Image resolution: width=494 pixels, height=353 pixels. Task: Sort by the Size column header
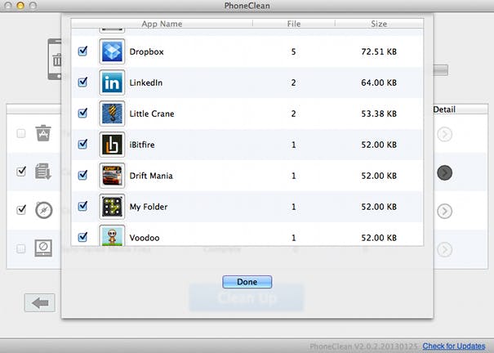(x=379, y=24)
